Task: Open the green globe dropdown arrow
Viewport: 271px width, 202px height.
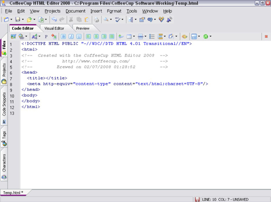Action: [211, 36]
